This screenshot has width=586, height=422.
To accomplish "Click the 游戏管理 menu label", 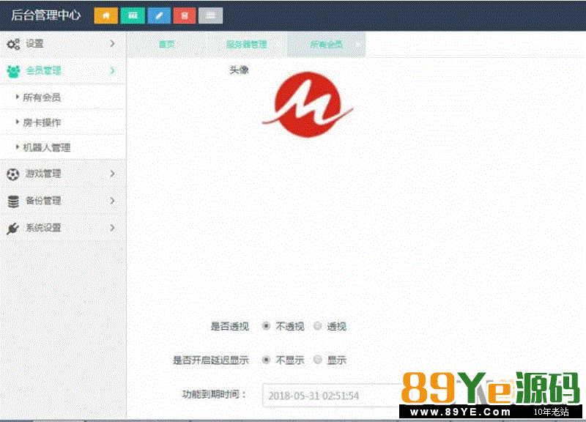I will (43, 174).
